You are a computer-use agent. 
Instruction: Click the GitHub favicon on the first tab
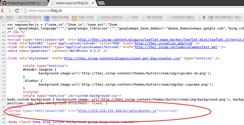pos(4,3)
